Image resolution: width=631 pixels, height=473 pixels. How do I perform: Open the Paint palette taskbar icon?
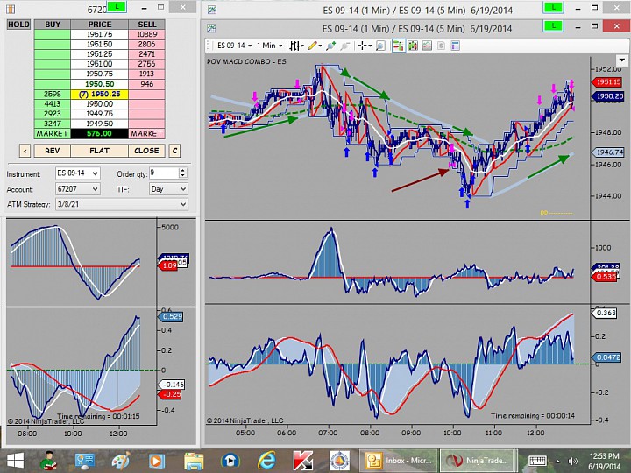pyautogui.click(x=121, y=461)
